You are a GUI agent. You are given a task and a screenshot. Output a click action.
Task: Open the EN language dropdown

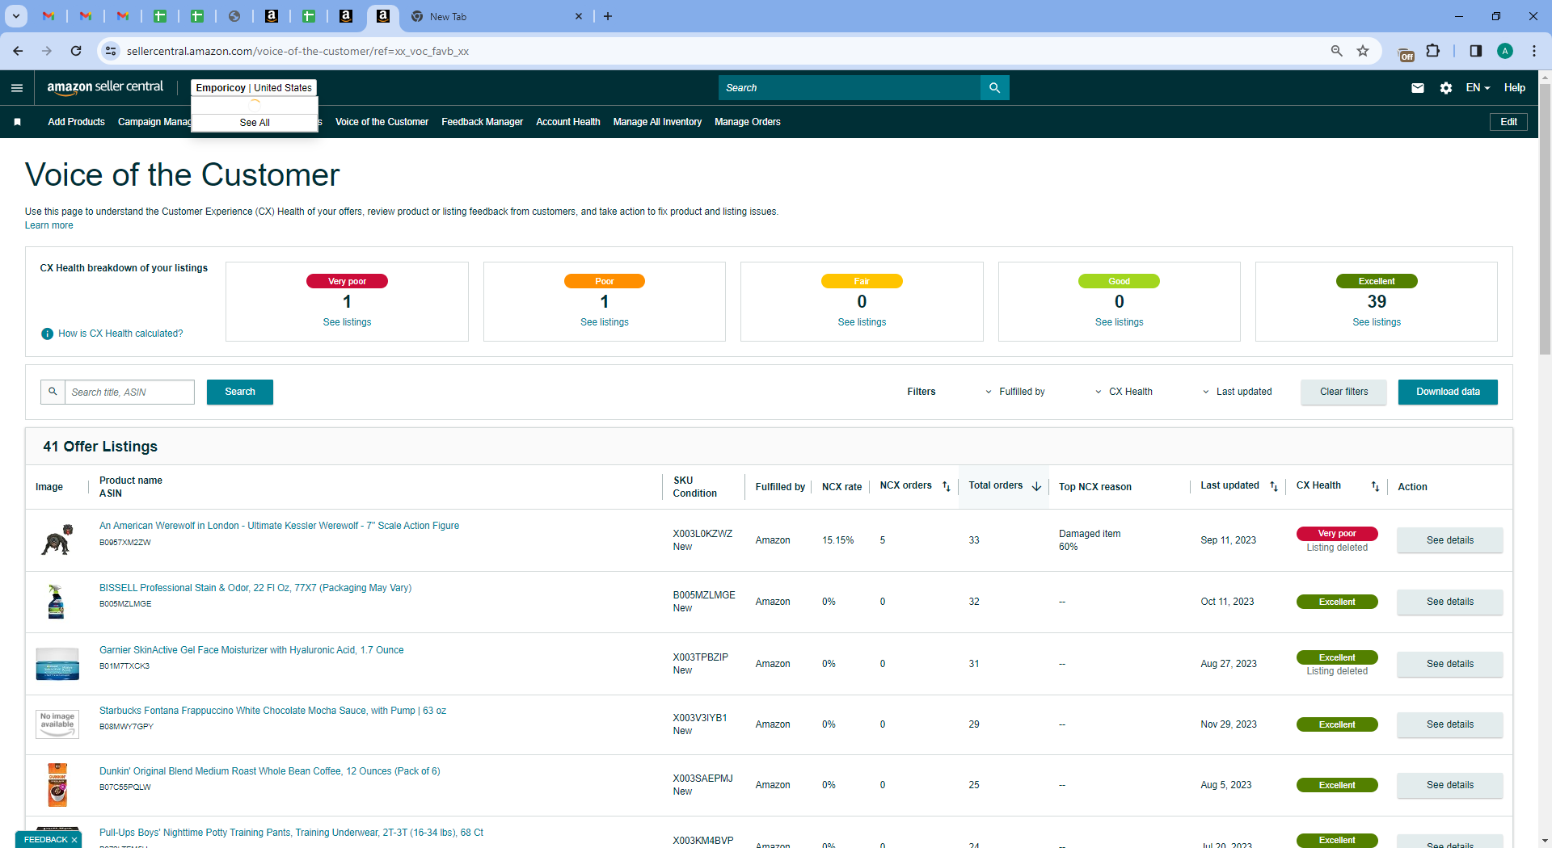point(1478,88)
